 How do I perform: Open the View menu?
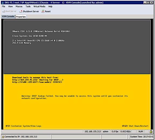[x=10, y=6]
